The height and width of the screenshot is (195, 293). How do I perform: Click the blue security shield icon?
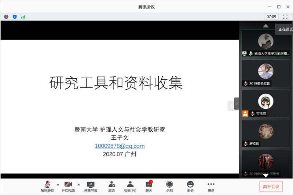pyautogui.click(x=15, y=17)
